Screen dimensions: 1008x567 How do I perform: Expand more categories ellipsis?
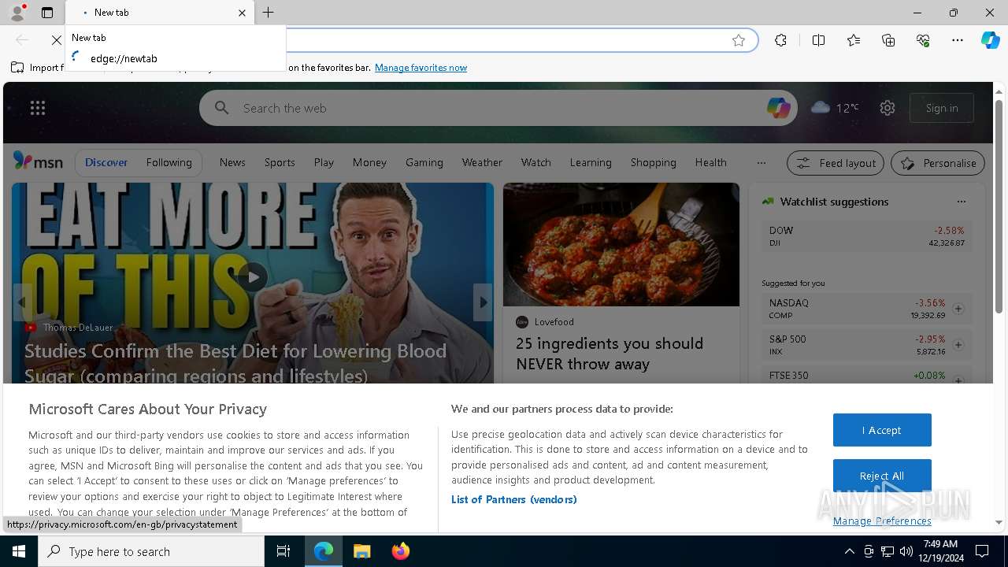[x=761, y=163]
